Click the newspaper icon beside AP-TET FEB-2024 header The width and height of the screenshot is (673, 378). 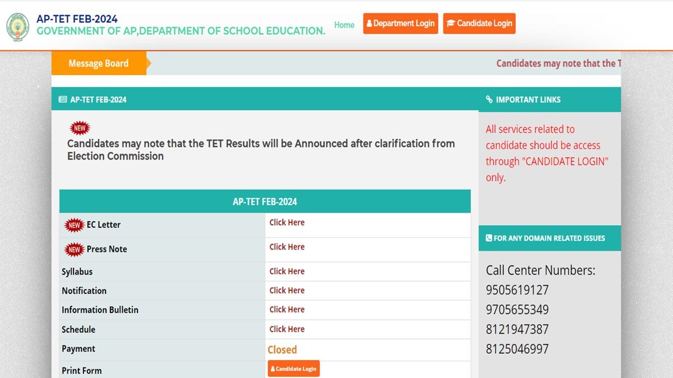point(63,100)
